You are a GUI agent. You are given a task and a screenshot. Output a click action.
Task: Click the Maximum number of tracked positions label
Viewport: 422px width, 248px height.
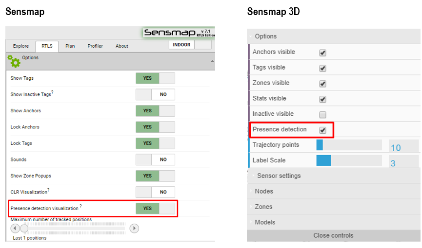point(51,219)
